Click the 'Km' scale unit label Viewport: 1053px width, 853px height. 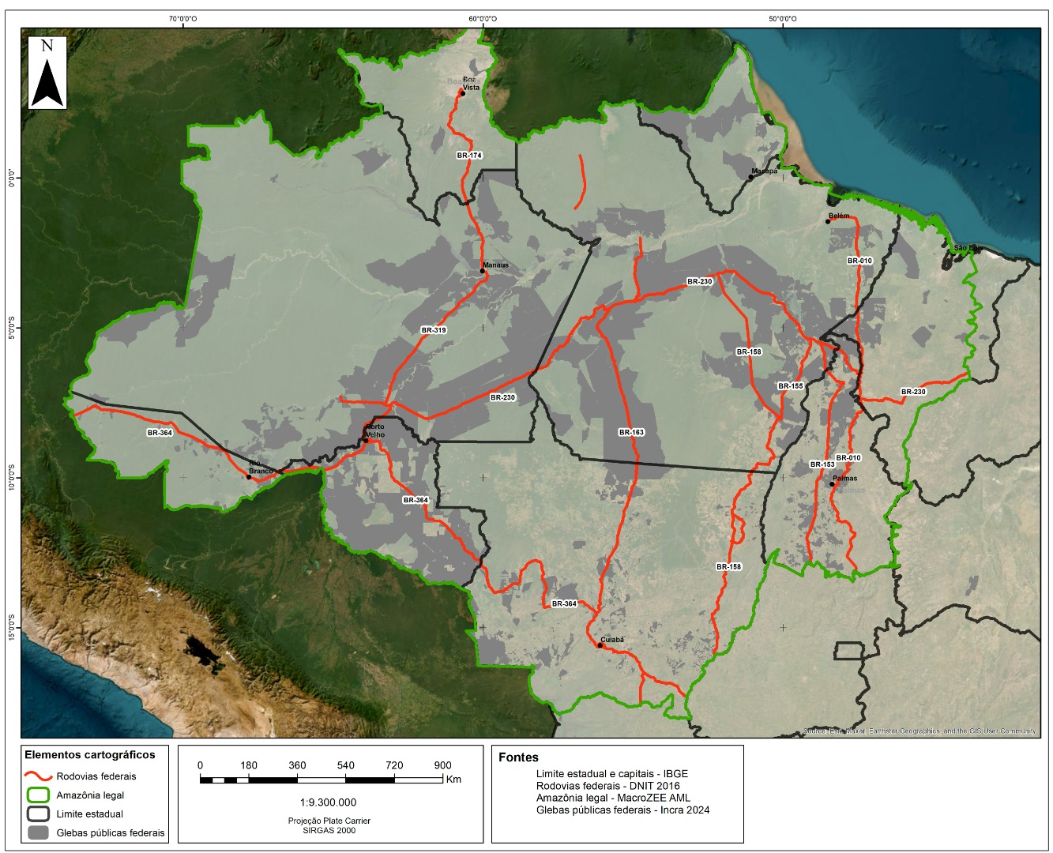(x=453, y=780)
